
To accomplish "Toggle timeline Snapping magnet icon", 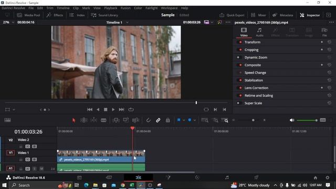I will [148, 120].
